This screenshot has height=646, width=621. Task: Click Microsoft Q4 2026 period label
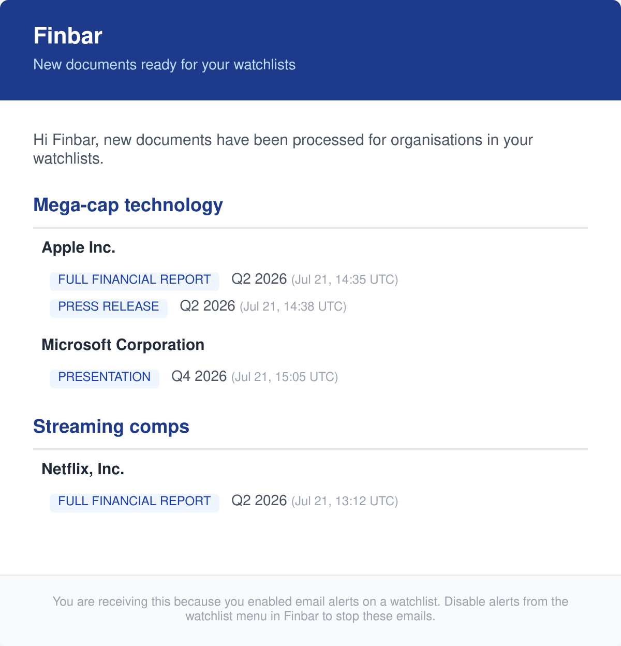coord(199,376)
